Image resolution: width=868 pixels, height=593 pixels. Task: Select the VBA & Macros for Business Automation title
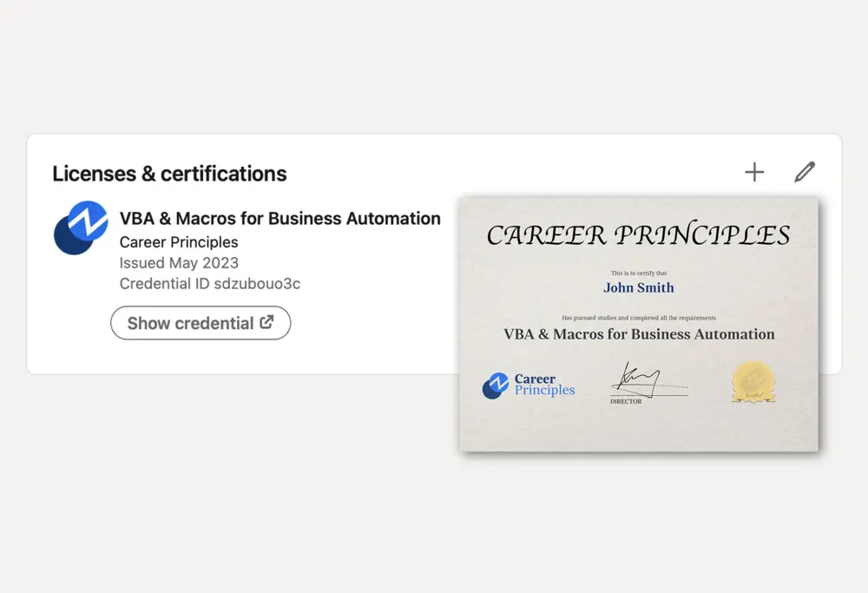[x=279, y=219]
